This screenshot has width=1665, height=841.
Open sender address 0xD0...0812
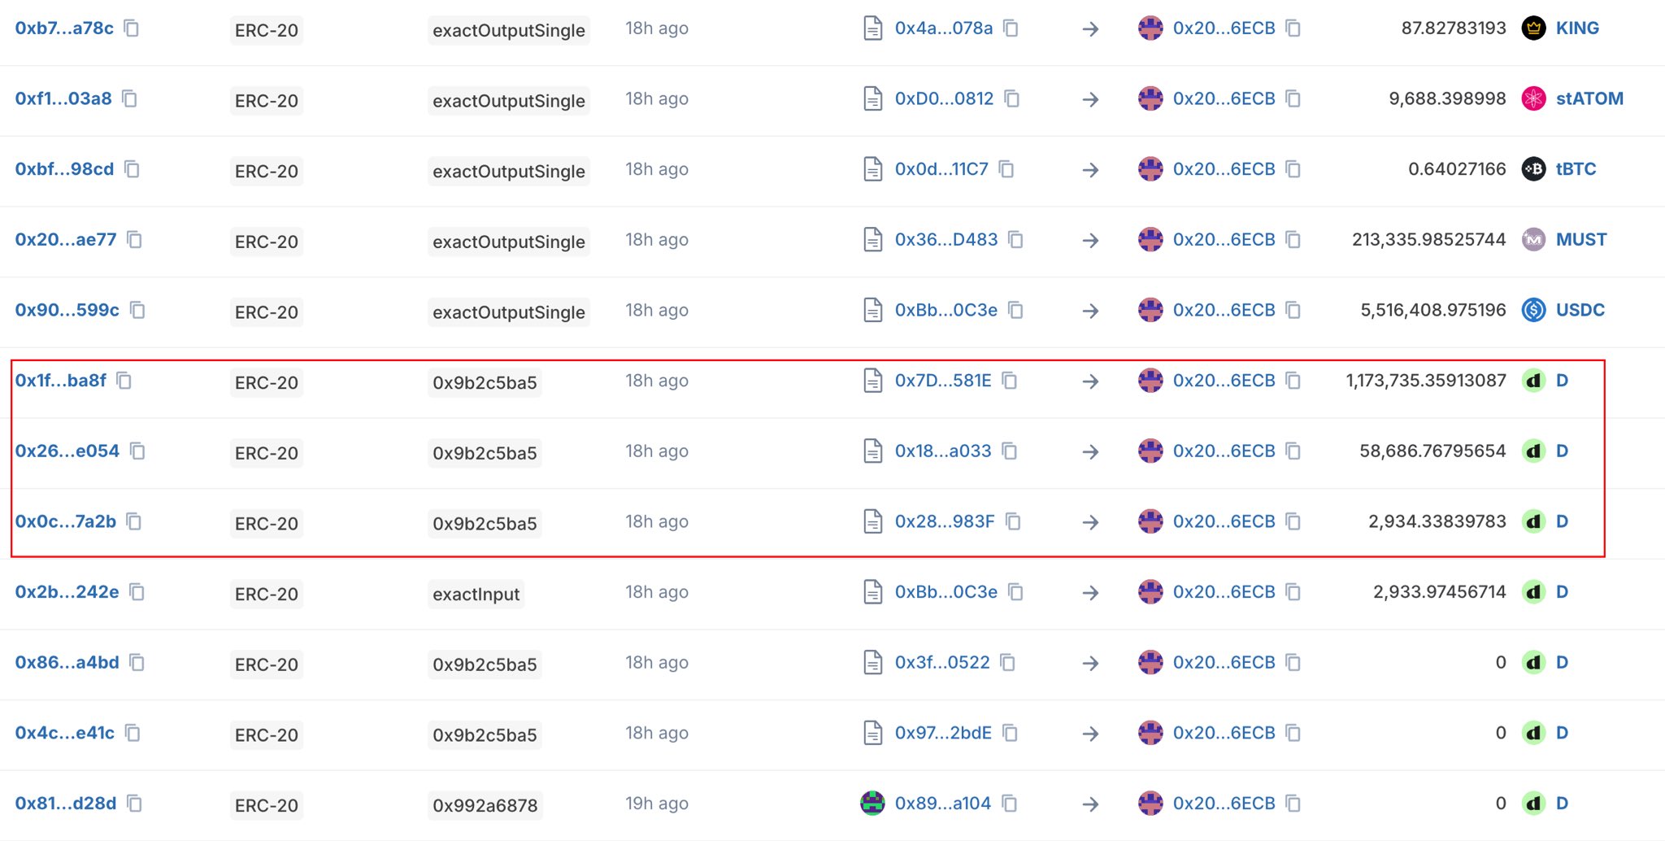pyautogui.click(x=944, y=99)
